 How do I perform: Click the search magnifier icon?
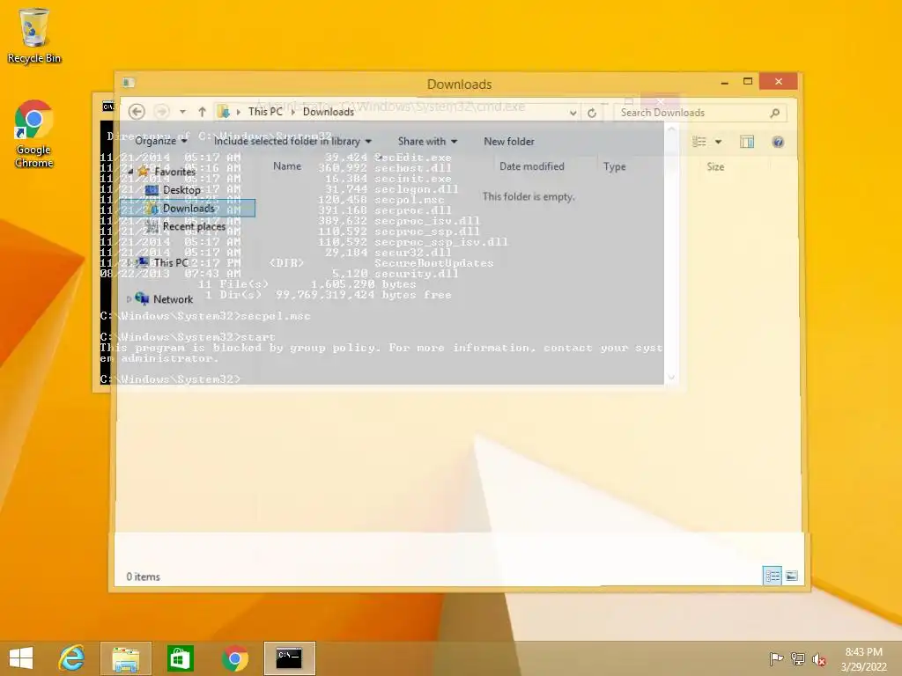[775, 113]
